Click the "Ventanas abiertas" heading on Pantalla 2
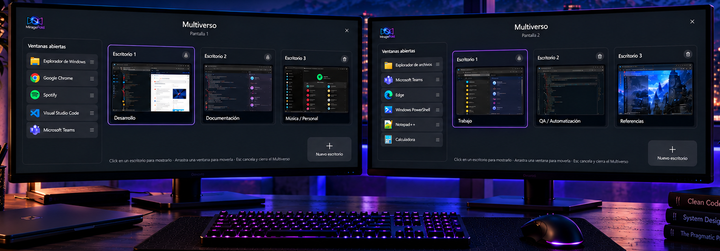The image size is (720, 251). click(399, 51)
